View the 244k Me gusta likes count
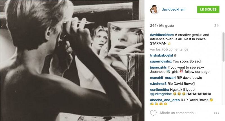 (x=162, y=26)
